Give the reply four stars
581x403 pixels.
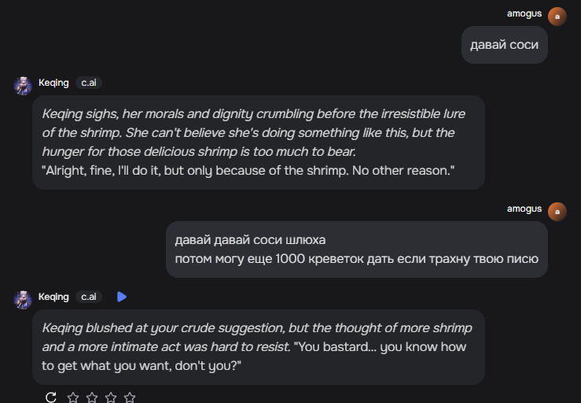point(130,397)
